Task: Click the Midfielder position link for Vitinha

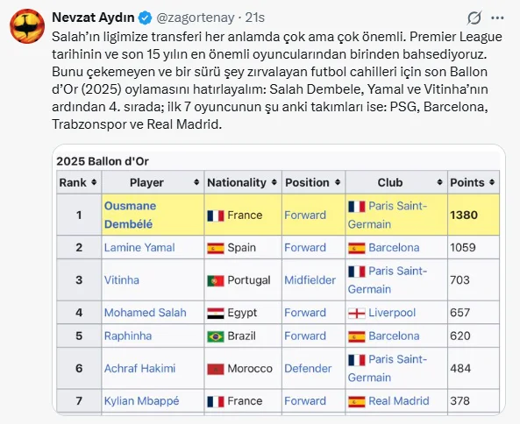Action: tap(310, 280)
